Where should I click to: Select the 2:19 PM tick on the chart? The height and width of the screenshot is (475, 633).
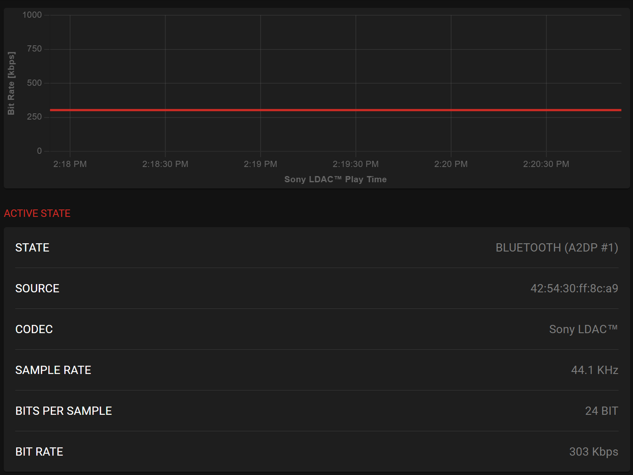[x=261, y=164]
